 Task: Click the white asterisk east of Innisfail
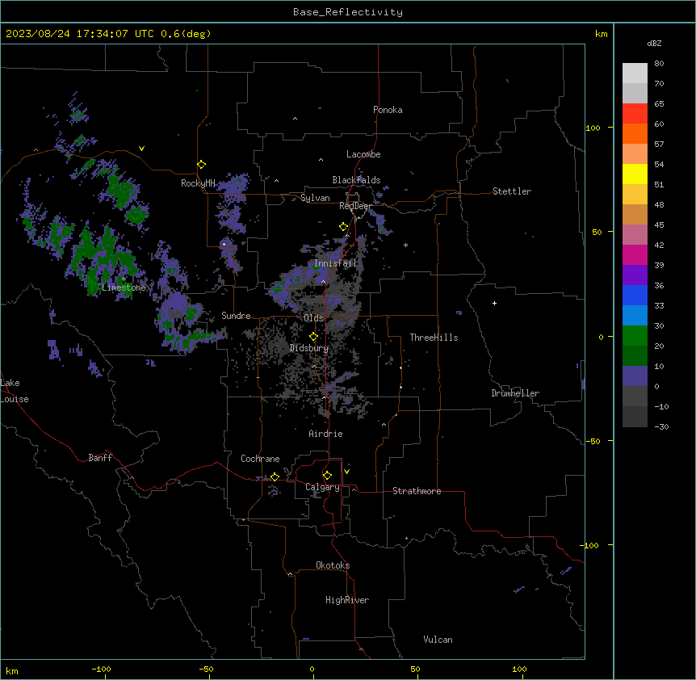point(405,246)
